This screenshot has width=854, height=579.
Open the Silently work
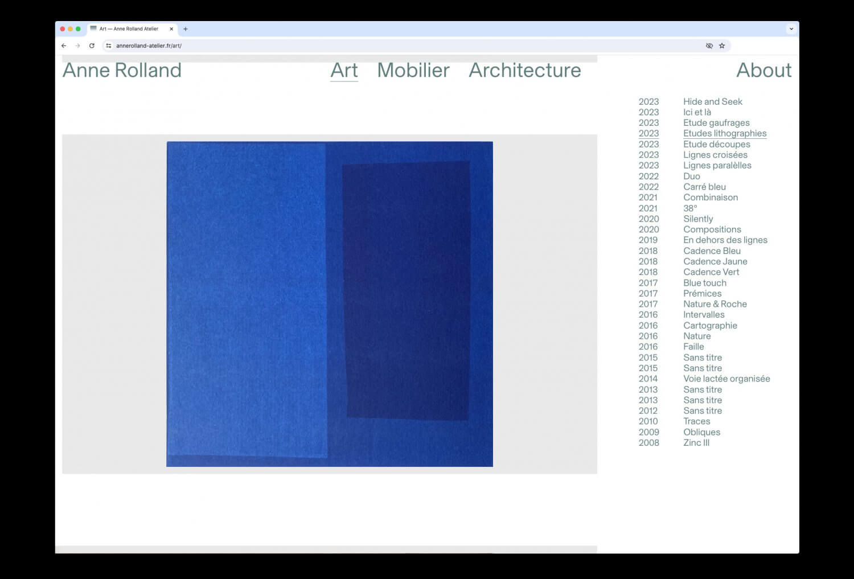point(698,219)
